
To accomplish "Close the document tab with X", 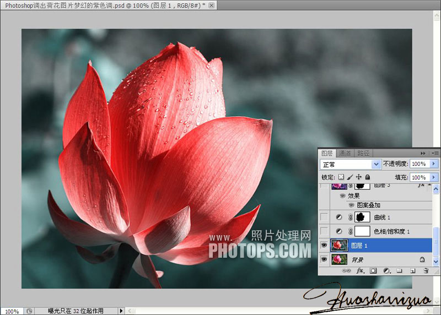I will [x=212, y=6].
